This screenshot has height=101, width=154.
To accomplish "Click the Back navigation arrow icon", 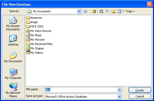I will (x=85, y=11).
